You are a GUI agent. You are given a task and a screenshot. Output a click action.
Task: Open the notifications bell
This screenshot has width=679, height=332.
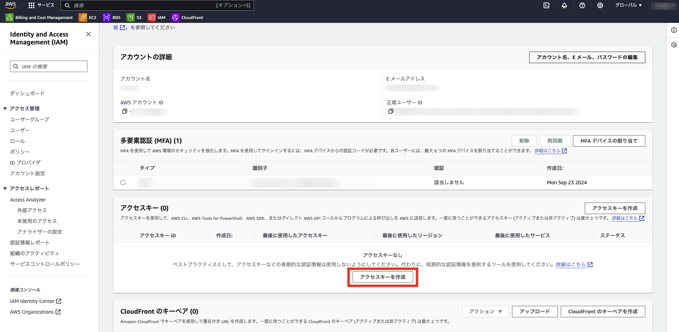564,5
